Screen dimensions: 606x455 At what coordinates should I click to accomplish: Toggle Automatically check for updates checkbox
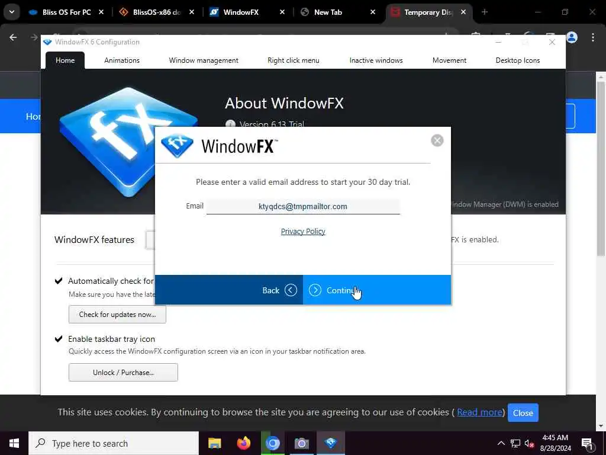pos(59,280)
